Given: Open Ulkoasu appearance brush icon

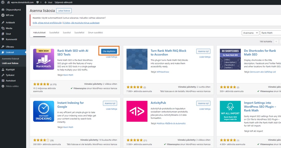Looking at the screenshot, I should (3, 47).
